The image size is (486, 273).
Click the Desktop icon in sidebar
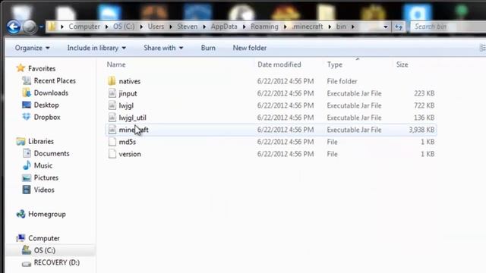click(27, 105)
